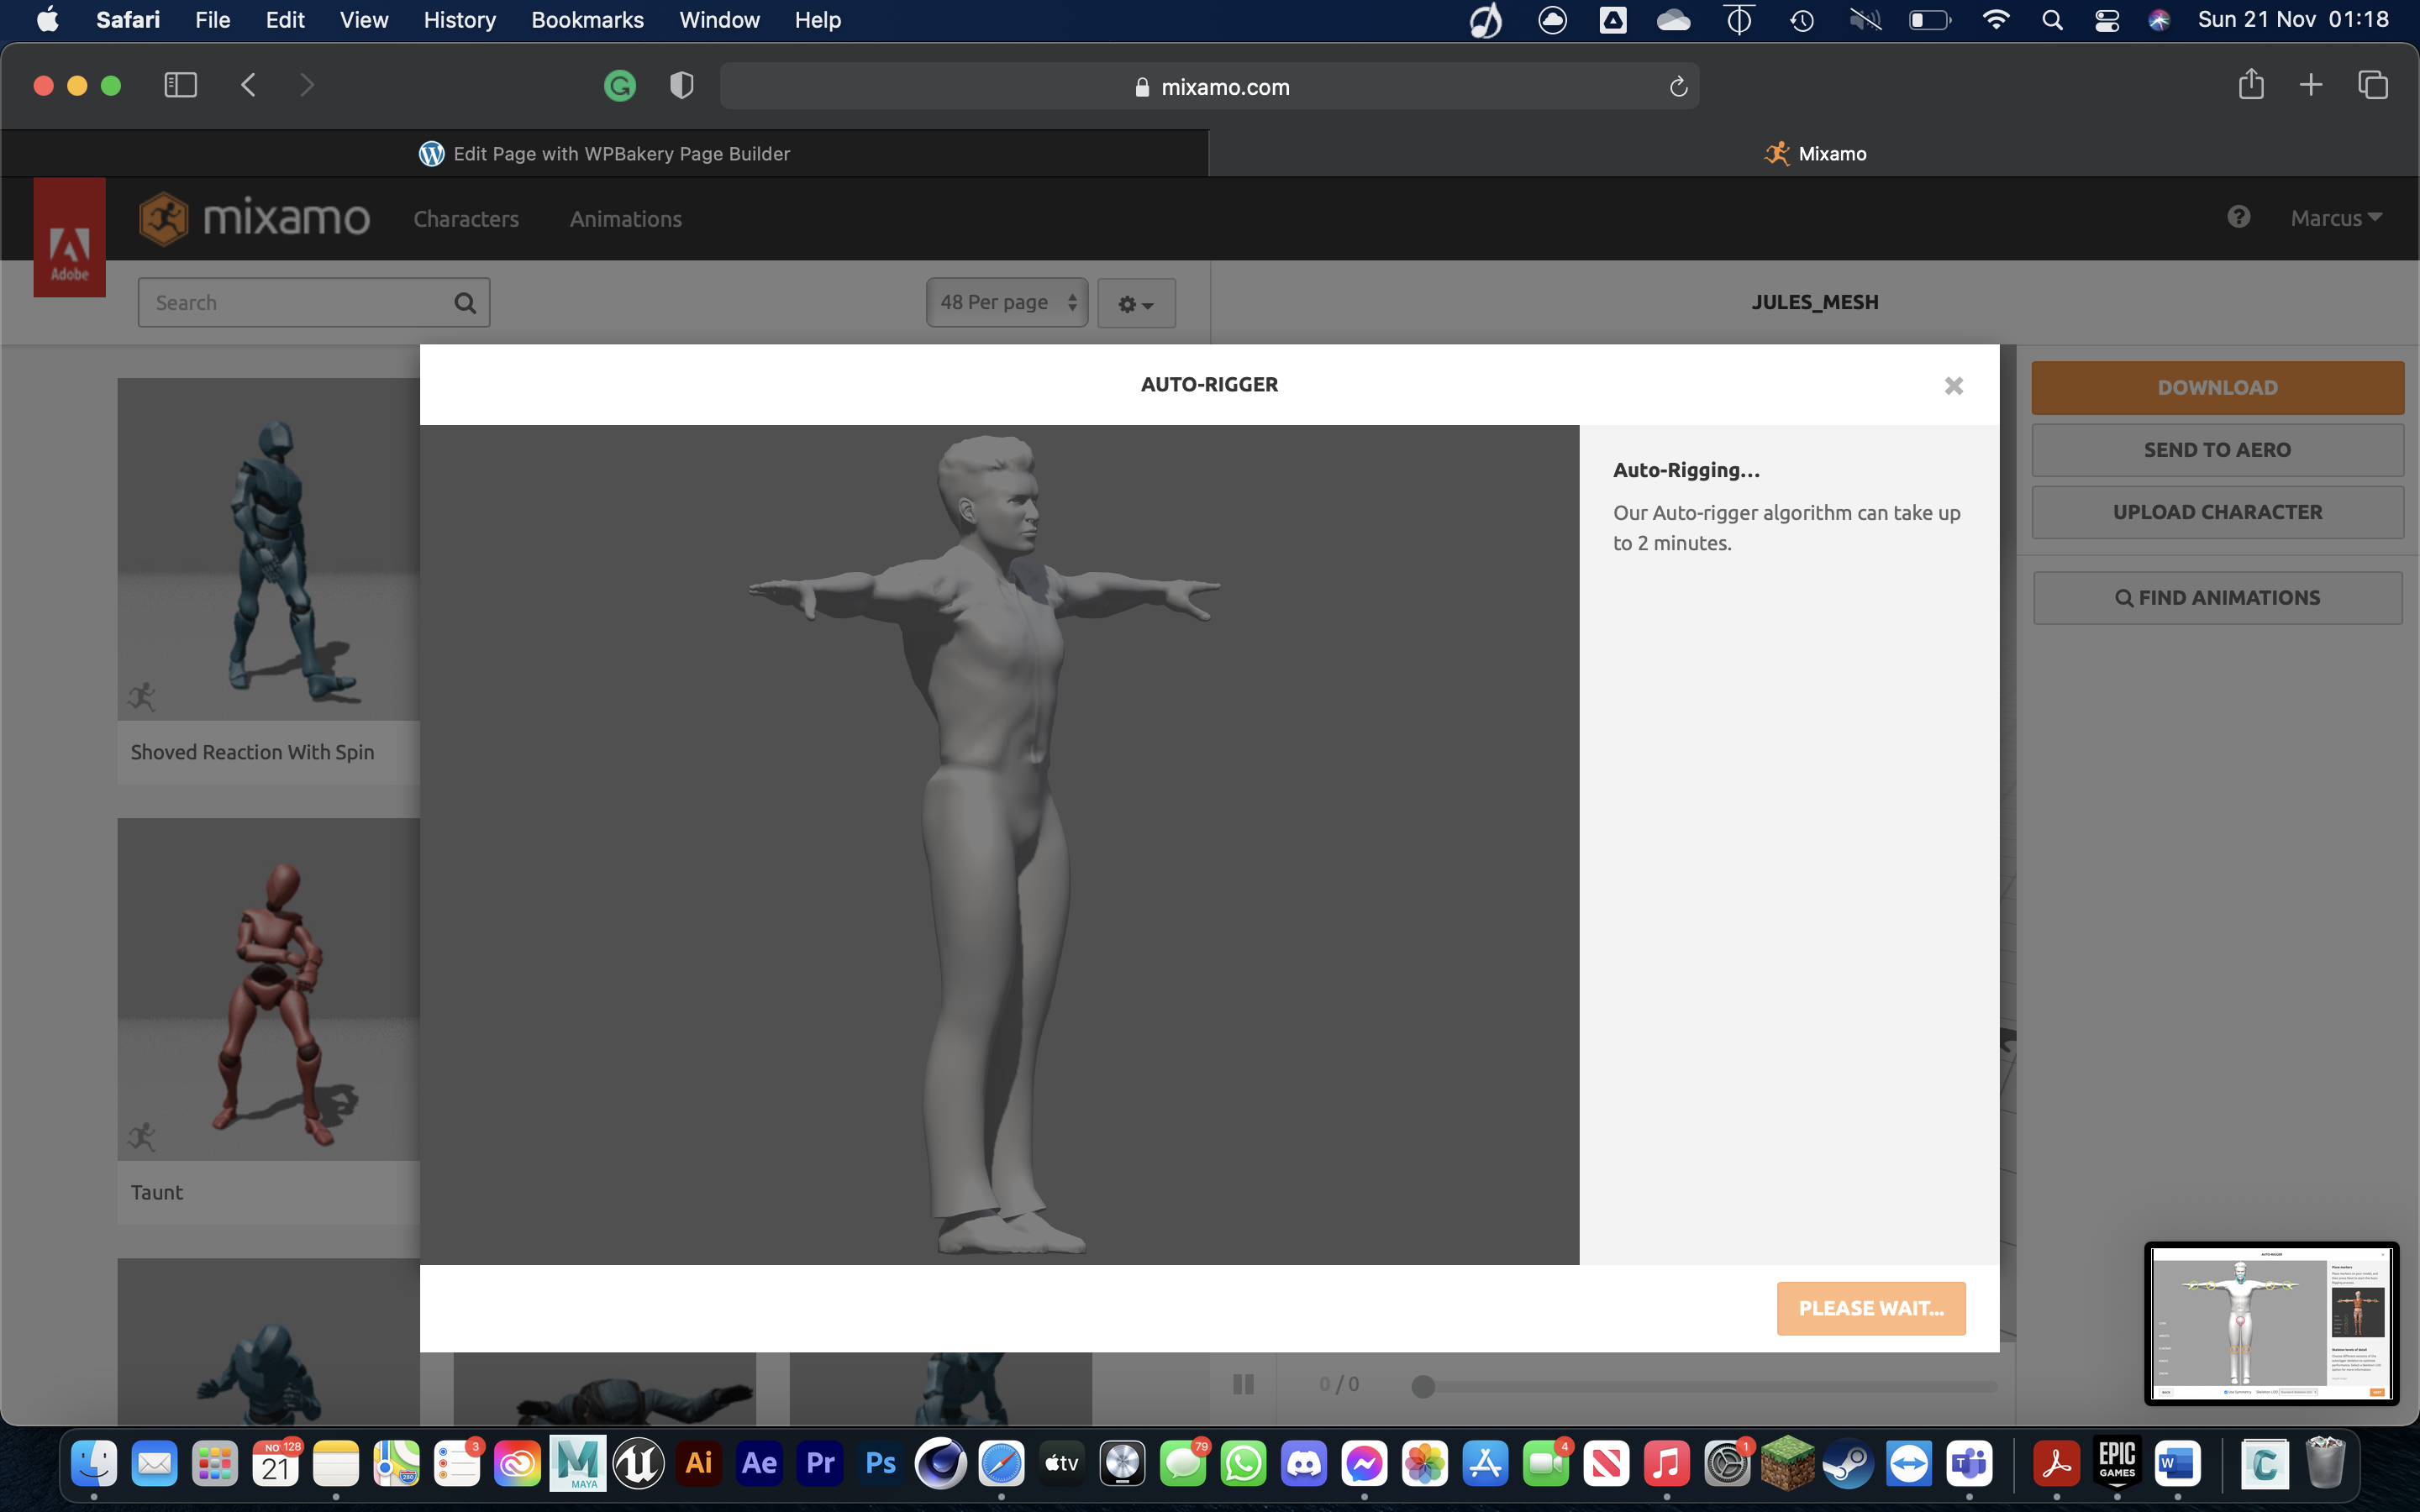
Task: Open the Safari share menu
Action: pyautogui.click(x=2250, y=84)
